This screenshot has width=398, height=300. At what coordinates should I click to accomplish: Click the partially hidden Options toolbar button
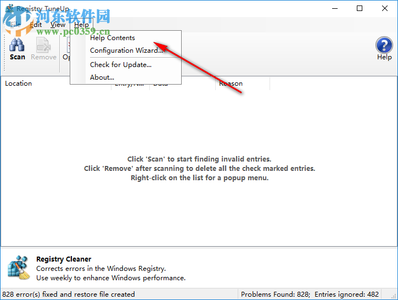tap(66, 49)
